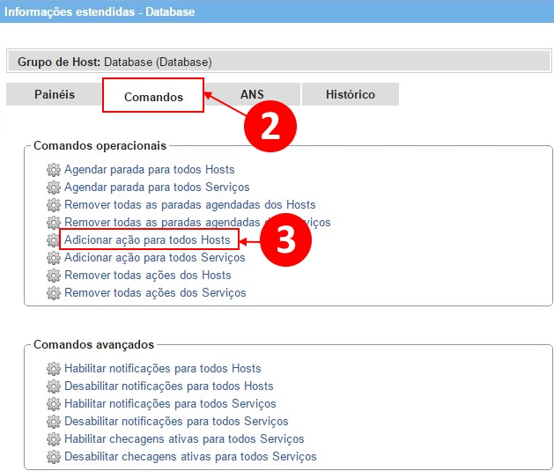Open Desabilitar notificações para todos Hosts link
Screen dimensions: 554x471
pyautogui.click(x=169, y=386)
